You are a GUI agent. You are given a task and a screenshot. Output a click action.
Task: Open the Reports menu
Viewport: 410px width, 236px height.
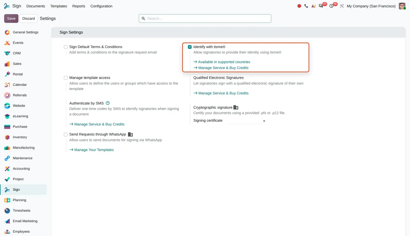[x=79, y=6]
